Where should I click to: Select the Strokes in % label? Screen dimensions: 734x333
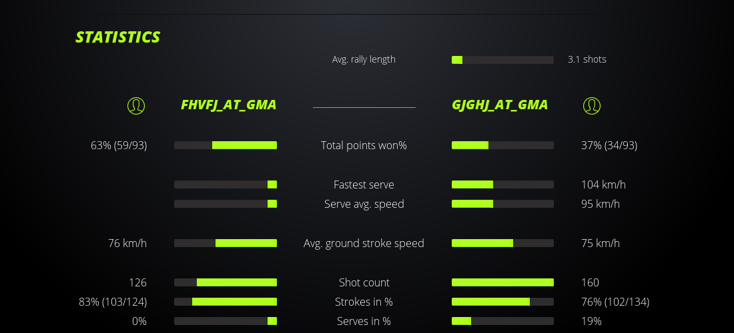click(x=364, y=302)
